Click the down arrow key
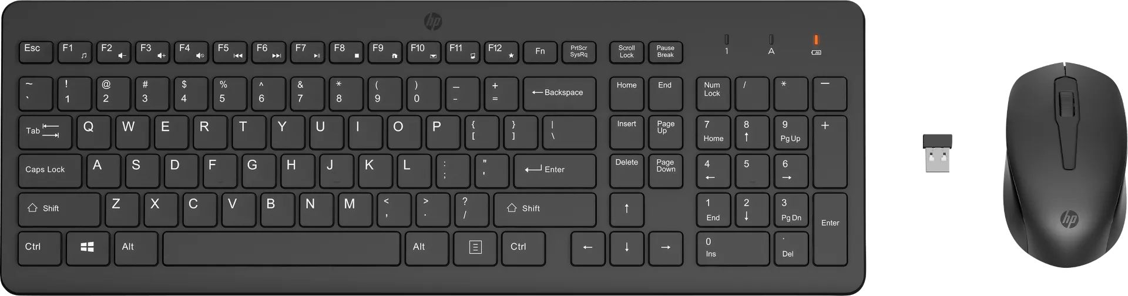The height and width of the screenshot is (296, 1128). click(x=627, y=248)
